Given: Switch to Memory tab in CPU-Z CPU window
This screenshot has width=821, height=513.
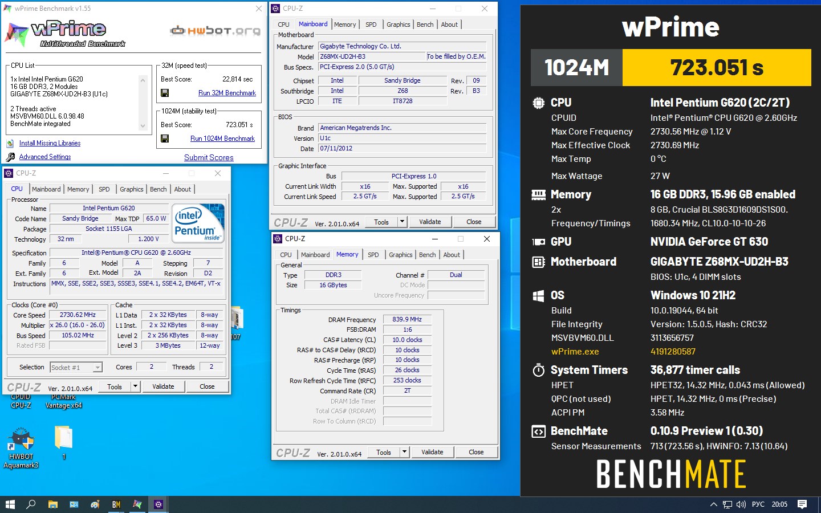Looking at the screenshot, I should (78, 189).
